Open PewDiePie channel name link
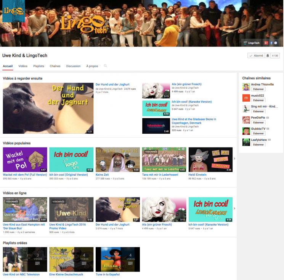This screenshot has height=280, width=284. [258, 118]
